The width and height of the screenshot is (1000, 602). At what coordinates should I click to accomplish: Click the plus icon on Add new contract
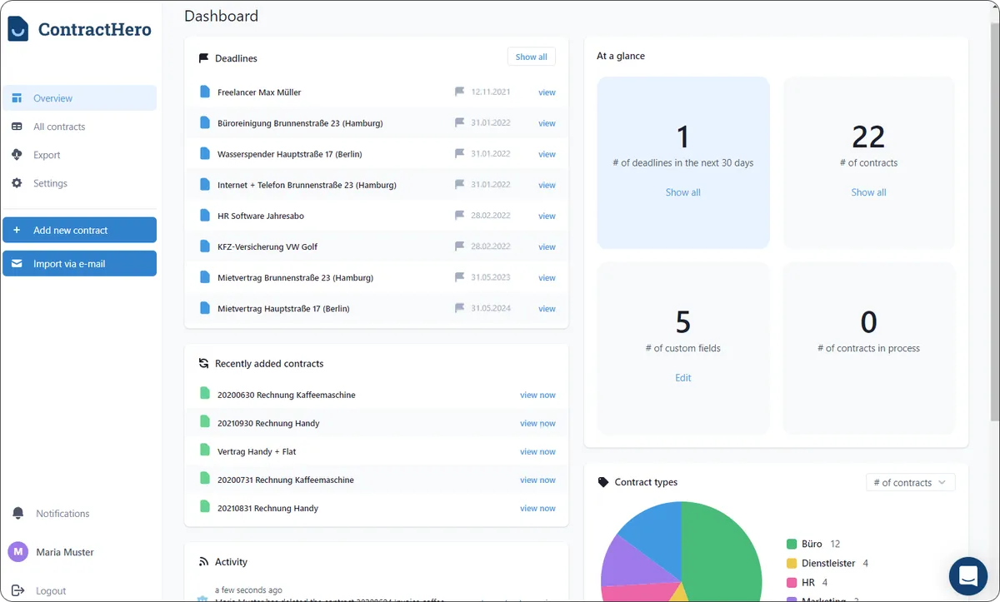[x=17, y=230]
